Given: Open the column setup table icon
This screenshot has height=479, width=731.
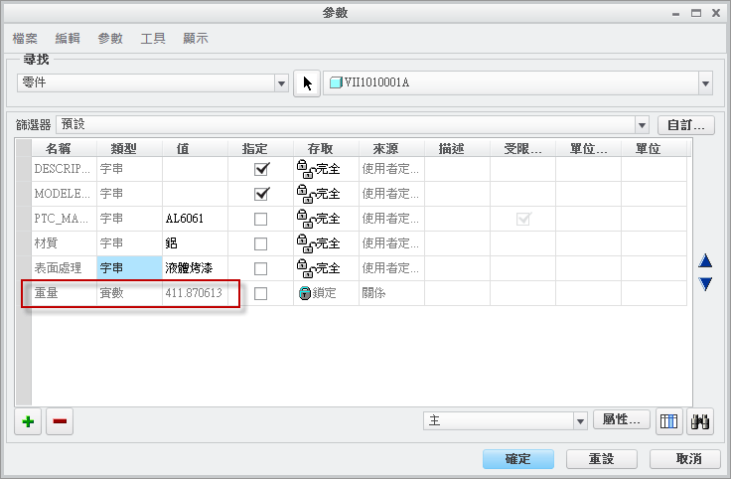Looking at the screenshot, I should pos(669,421).
